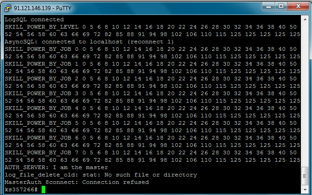Click the terminal scrollbar thumb
This screenshot has height=195, width=312.
coord(305,176)
